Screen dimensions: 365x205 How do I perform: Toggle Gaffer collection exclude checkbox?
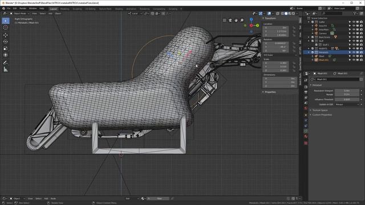[x=313, y=22]
